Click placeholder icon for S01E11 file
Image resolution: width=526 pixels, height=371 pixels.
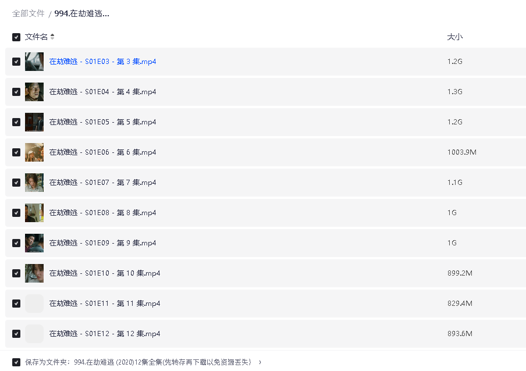point(34,304)
